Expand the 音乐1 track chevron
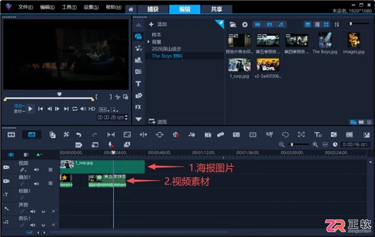This screenshot has width=375, height=237. pos(43,225)
